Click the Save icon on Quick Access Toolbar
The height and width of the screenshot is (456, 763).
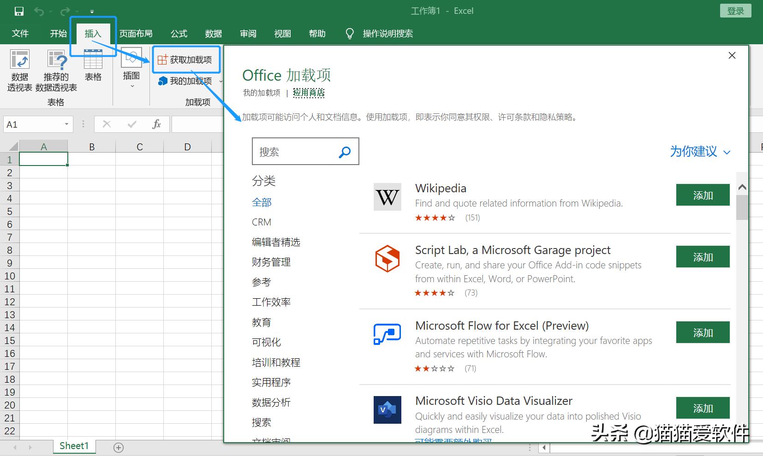(18, 11)
